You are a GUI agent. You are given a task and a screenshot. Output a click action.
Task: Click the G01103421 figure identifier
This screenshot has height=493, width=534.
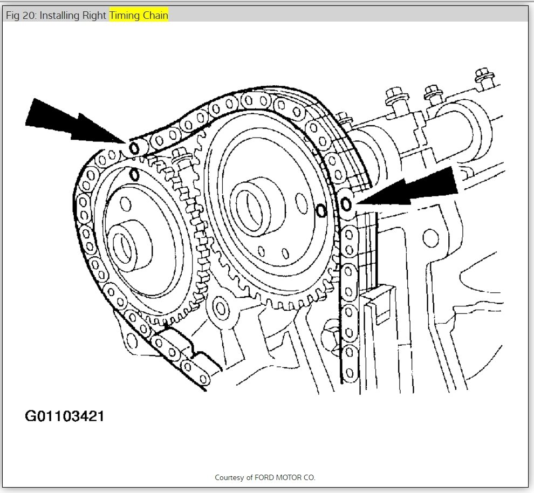click(x=66, y=416)
